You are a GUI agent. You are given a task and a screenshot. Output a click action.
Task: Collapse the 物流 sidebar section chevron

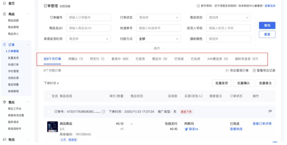point(28,139)
